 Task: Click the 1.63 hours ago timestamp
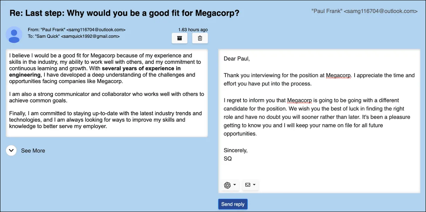193,30
